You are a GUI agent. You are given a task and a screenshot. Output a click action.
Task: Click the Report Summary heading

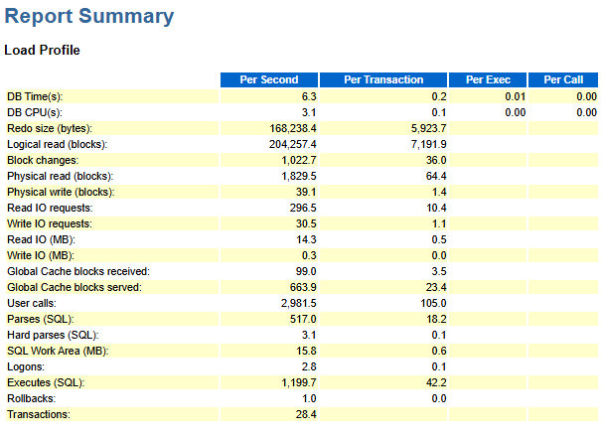tap(89, 17)
